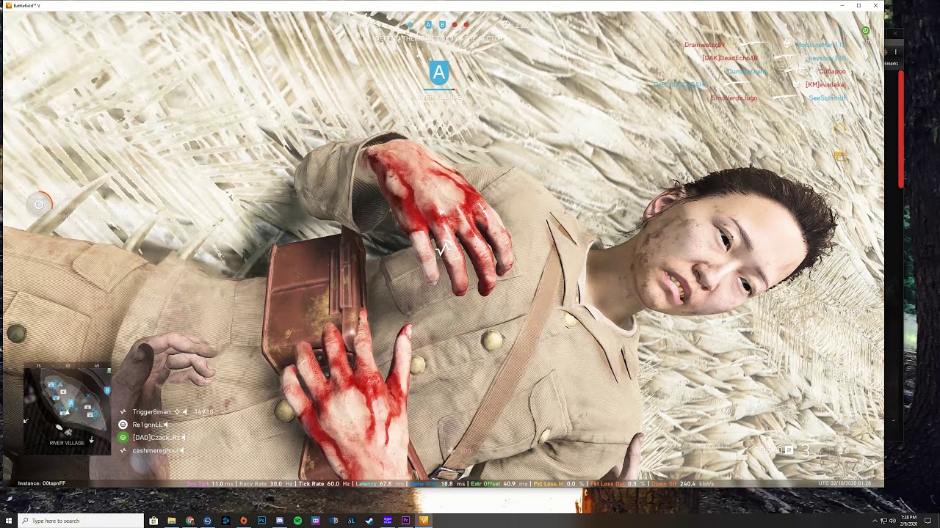
Task: Focus the taskbar 'Type here to search' box
Action: (81, 521)
